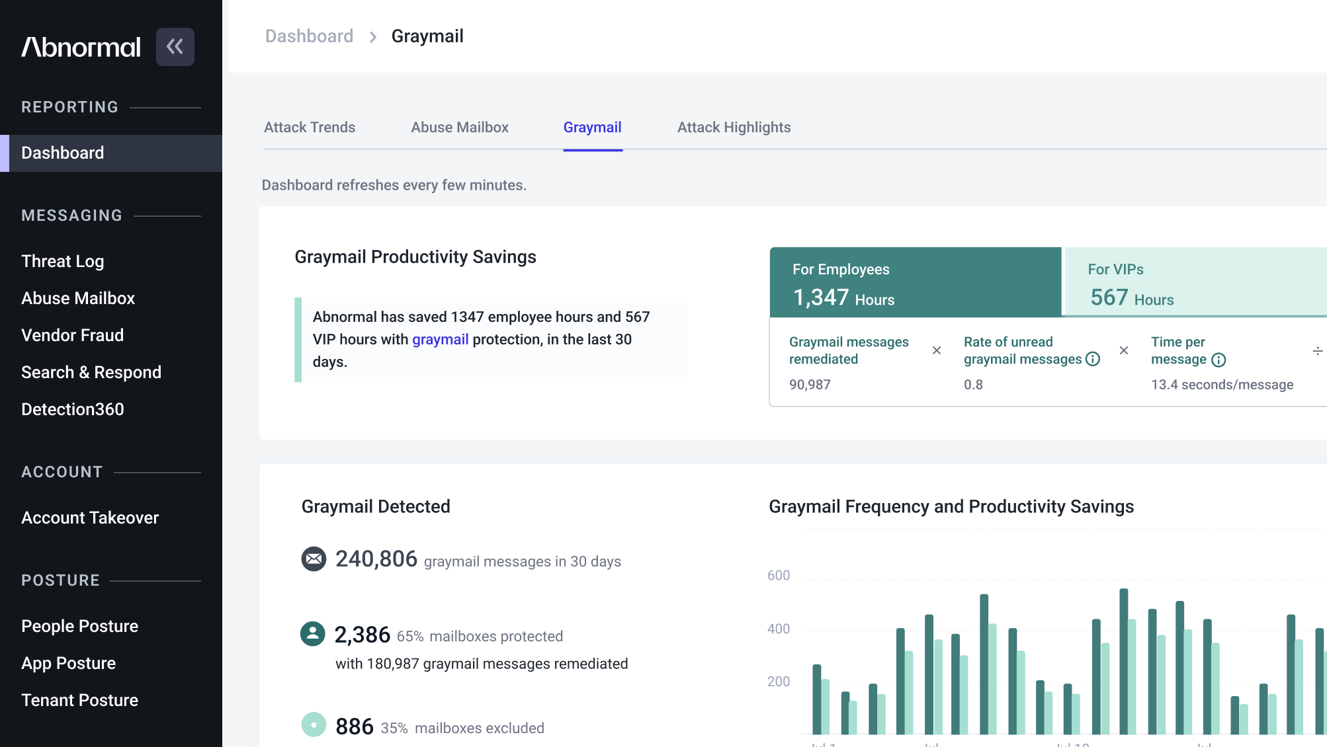Screen dimensions: 1327x747
Task: Click Dashboard refreshes every few minutes notice
Action: [394, 186]
